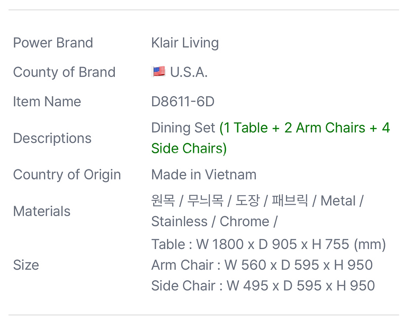408x316 pixels.
Task: Click the D8611-6D item code
Action: tap(183, 102)
